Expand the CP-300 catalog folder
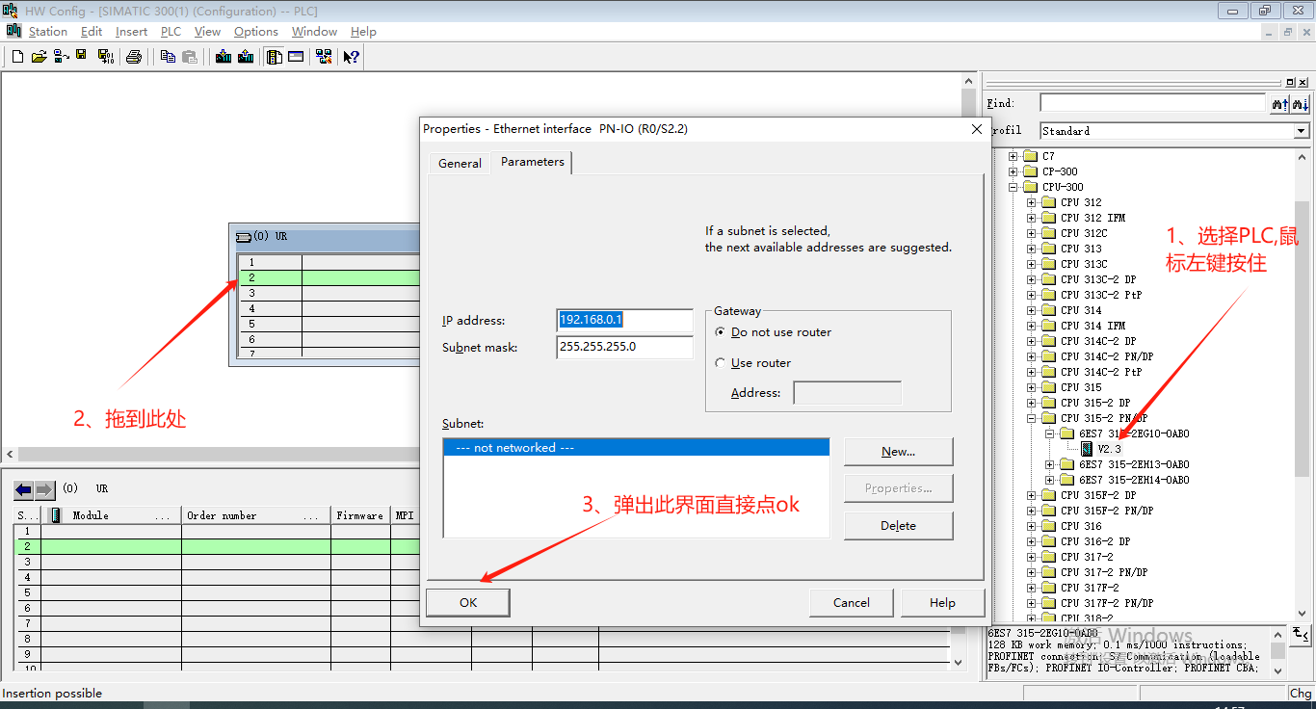The image size is (1316, 709). click(x=1013, y=171)
